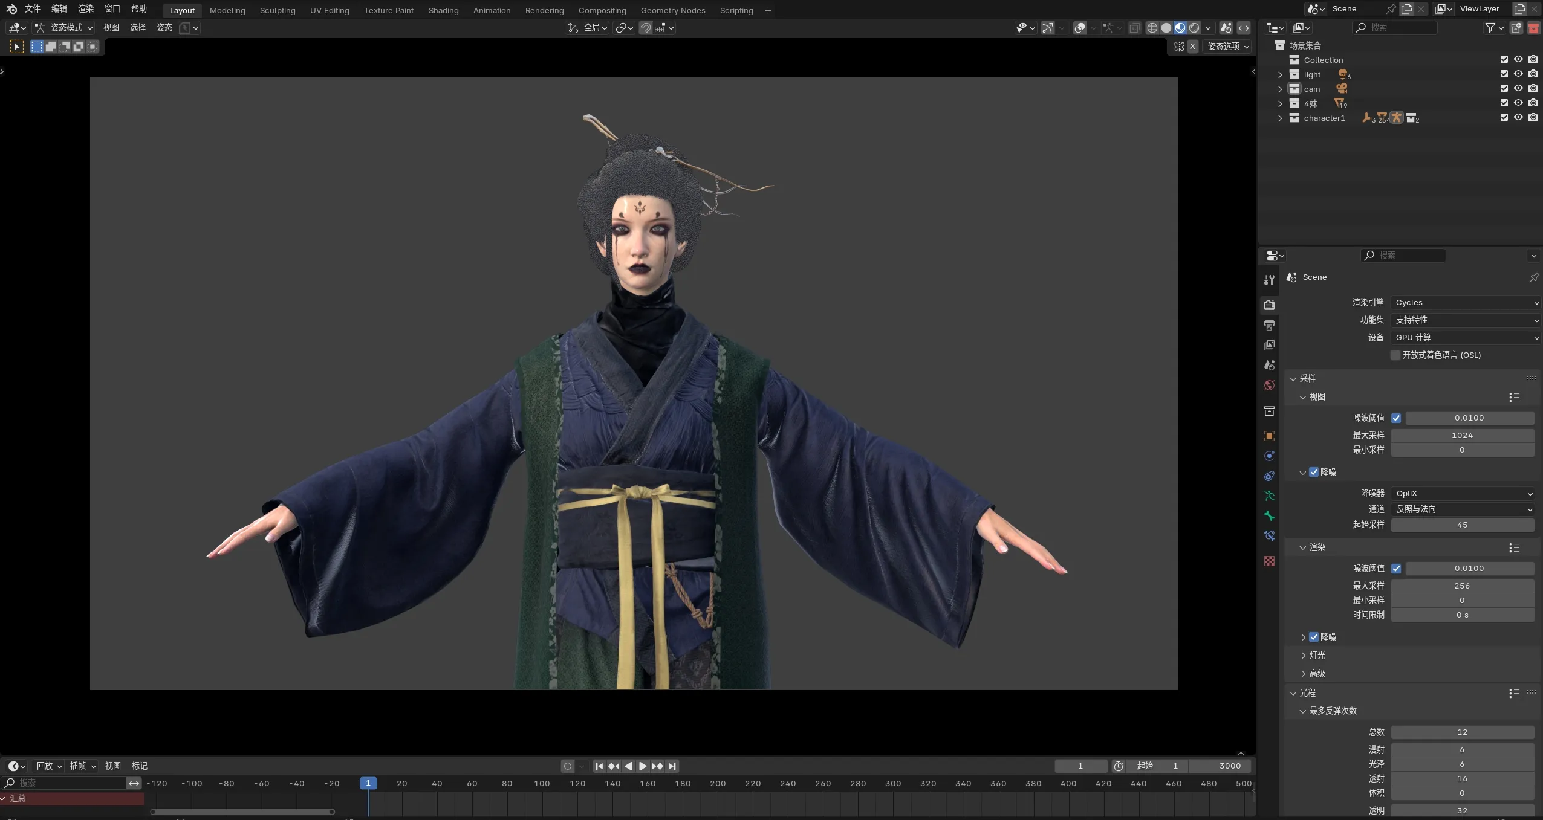
Task: Open the Bone Constraints properties tab icon
Action: pyautogui.click(x=1269, y=536)
